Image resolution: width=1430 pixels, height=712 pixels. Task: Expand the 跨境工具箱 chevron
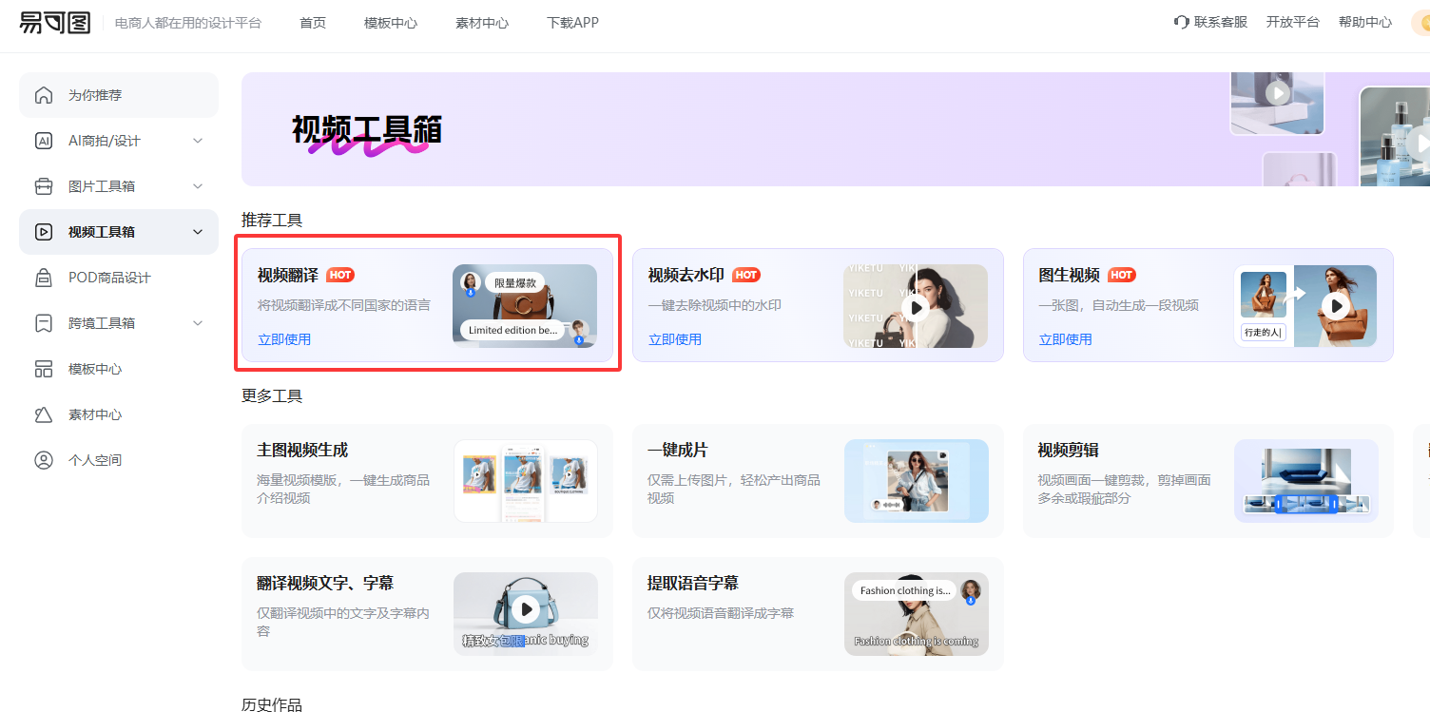[198, 323]
